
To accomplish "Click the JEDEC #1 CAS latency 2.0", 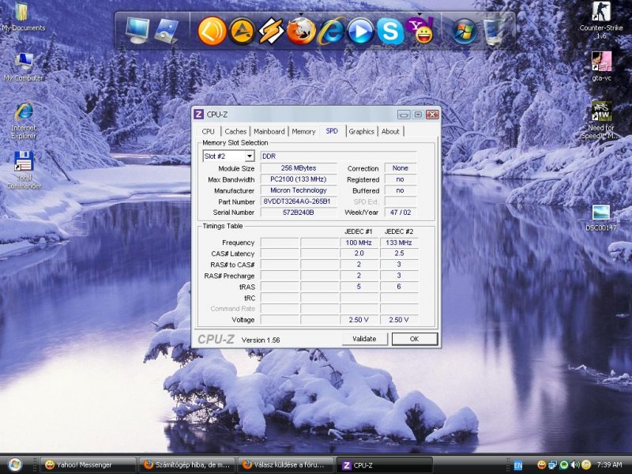I will [x=359, y=254].
